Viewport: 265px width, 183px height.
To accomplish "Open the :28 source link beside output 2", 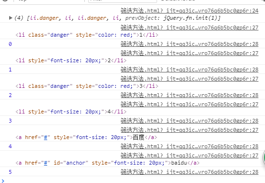I will tap(189, 95).
